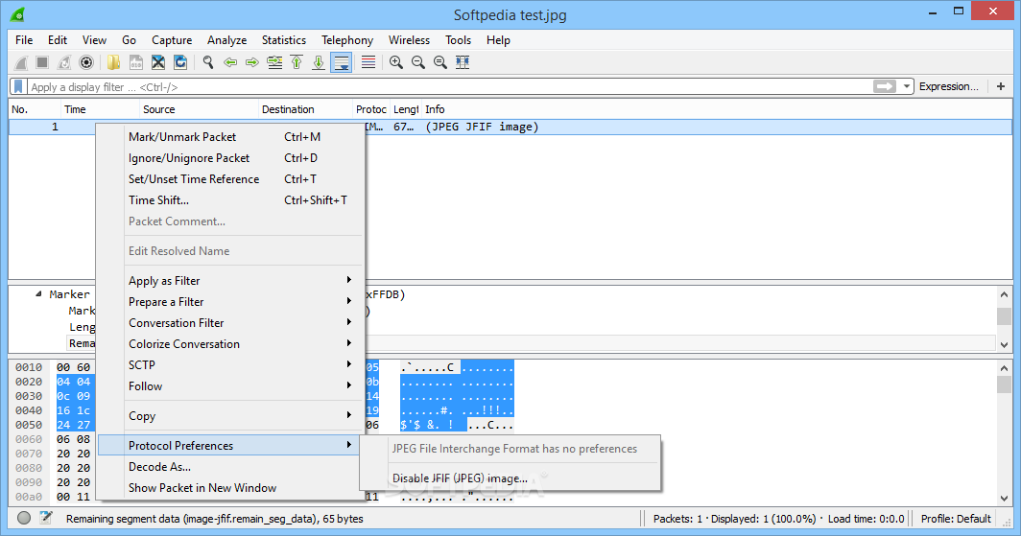Open the Statistics menu
1021x536 pixels.
[x=284, y=40]
